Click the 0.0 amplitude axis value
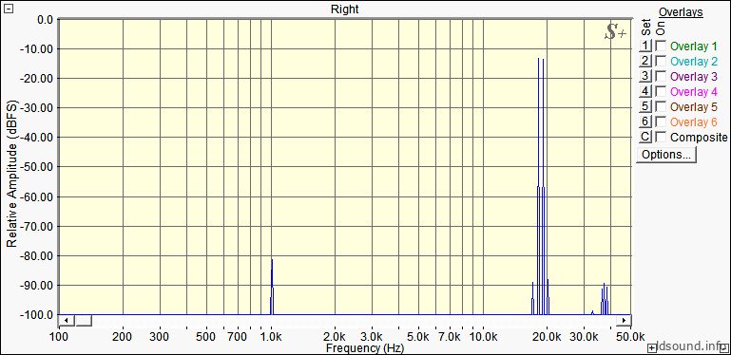The height and width of the screenshot is (355, 731). (46, 20)
